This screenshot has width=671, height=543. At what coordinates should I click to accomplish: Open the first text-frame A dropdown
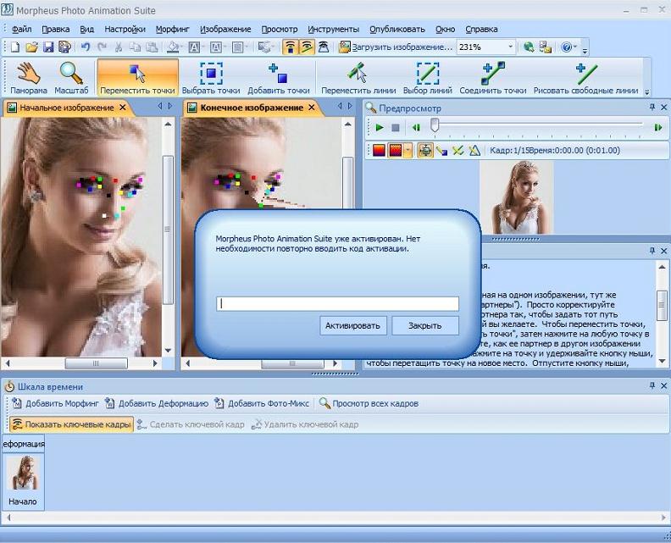pyautogui.click(x=203, y=47)
